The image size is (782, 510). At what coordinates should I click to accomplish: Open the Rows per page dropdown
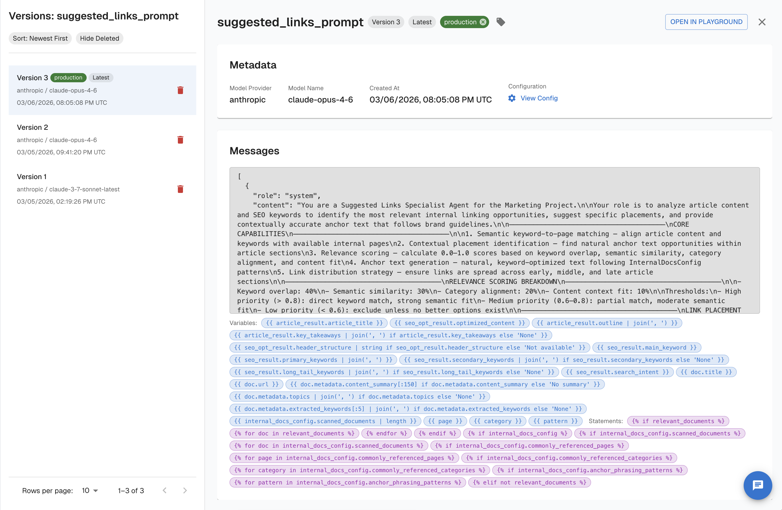89,490
